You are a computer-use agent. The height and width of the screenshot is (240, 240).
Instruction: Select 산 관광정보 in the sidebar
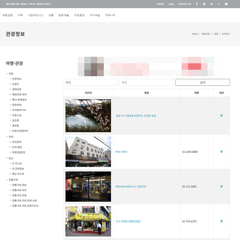click(18, 169)
